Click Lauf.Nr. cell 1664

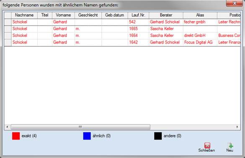coord(139,36)
